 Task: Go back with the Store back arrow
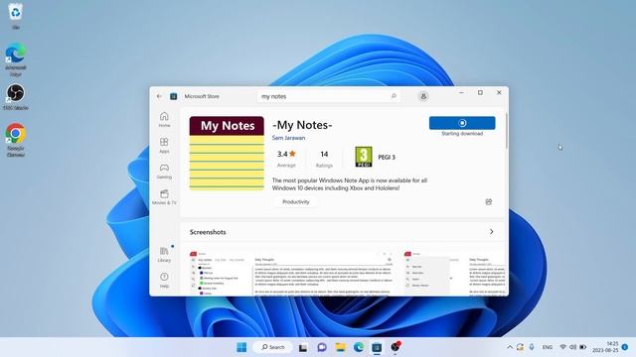[159, 96]
